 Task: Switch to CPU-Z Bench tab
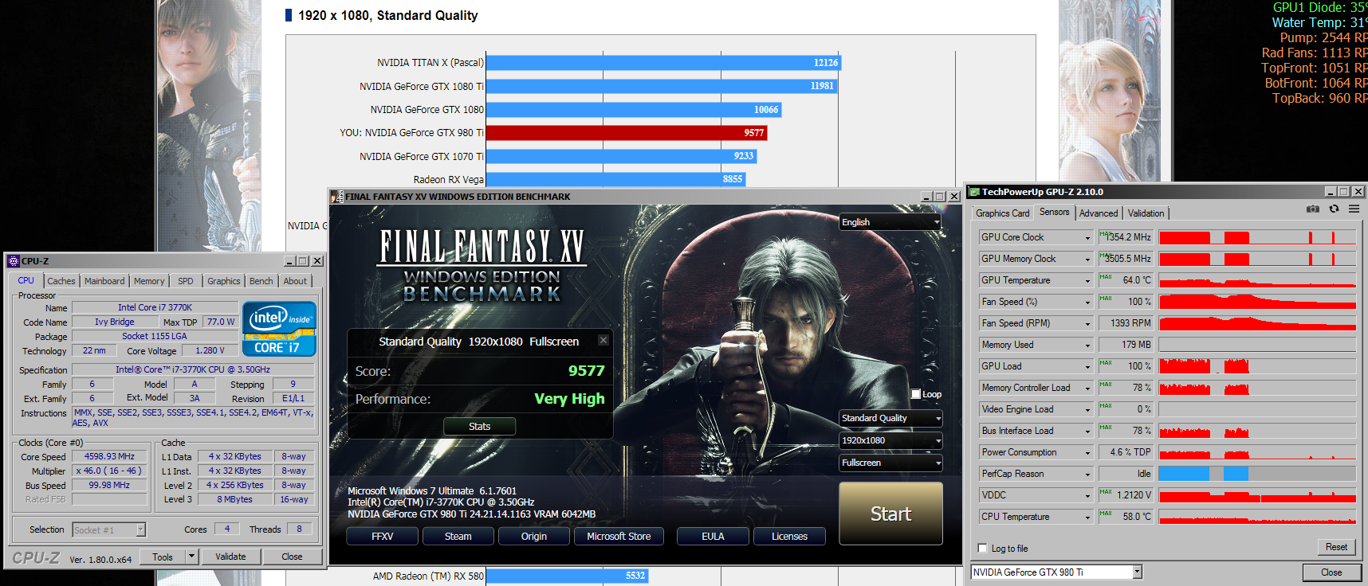point(261,281)
